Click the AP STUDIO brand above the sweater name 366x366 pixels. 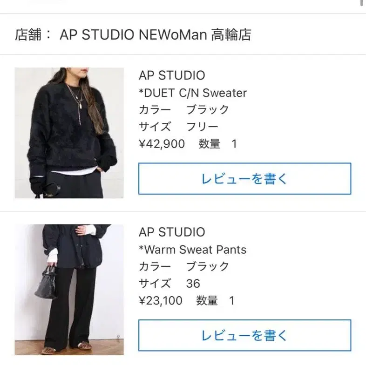click(x=172, y=75)
